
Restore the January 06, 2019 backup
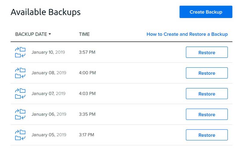tap(207, 114)
